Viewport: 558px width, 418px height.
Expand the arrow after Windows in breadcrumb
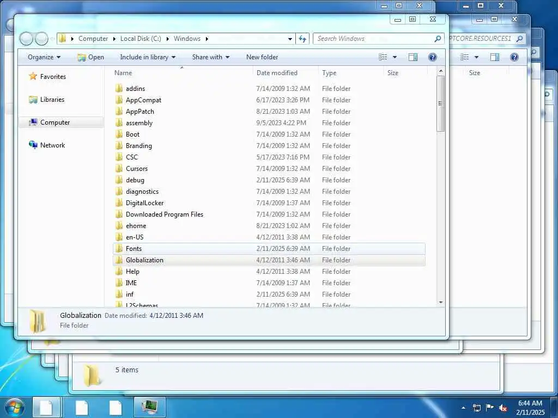pos(207,39)
